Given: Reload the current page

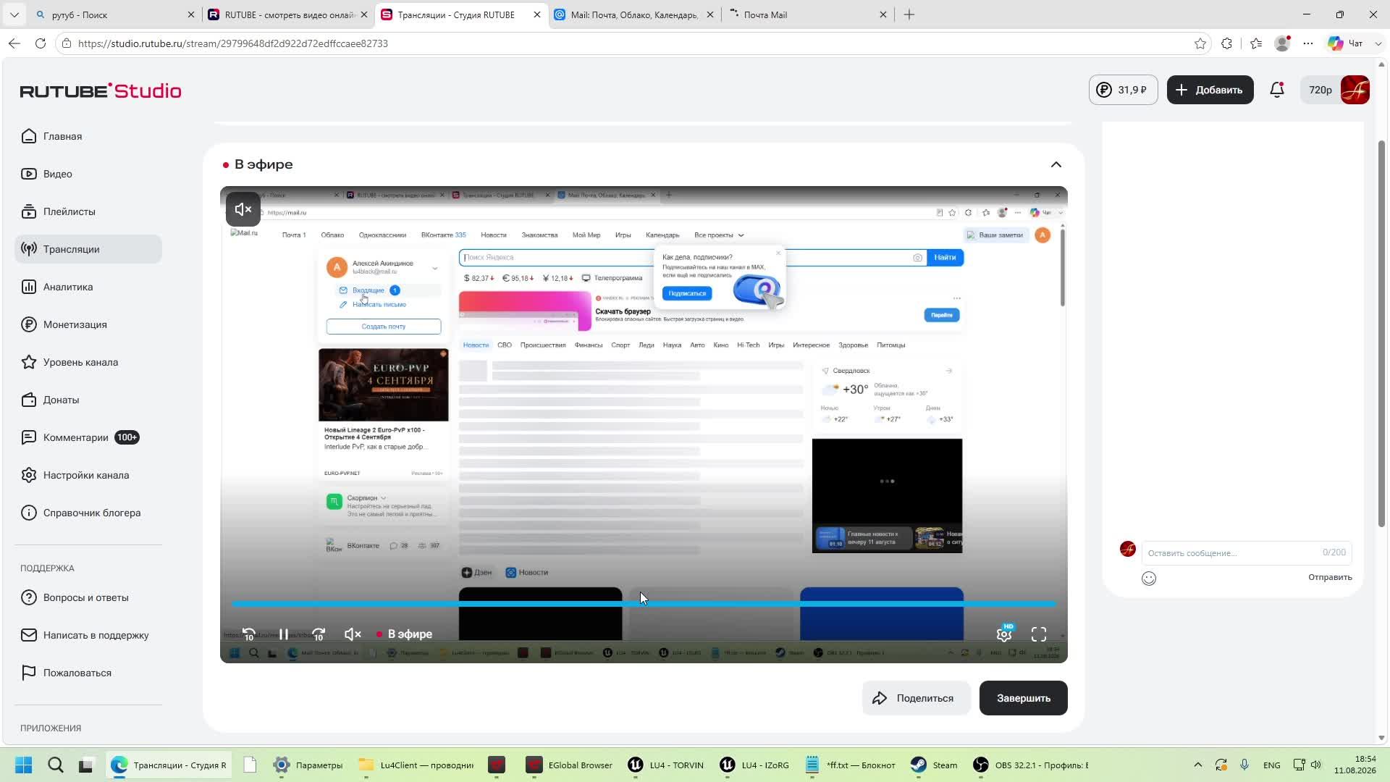Looking at the screenshot, I should (x=41, y=43).
